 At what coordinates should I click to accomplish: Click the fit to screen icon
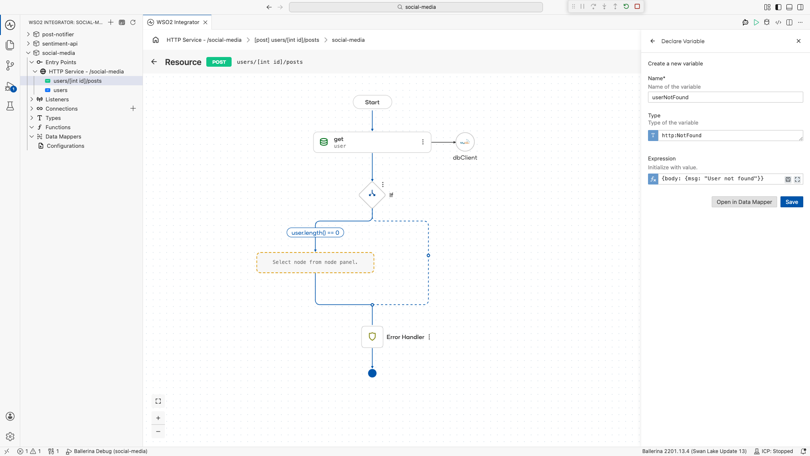click(158, 401)
